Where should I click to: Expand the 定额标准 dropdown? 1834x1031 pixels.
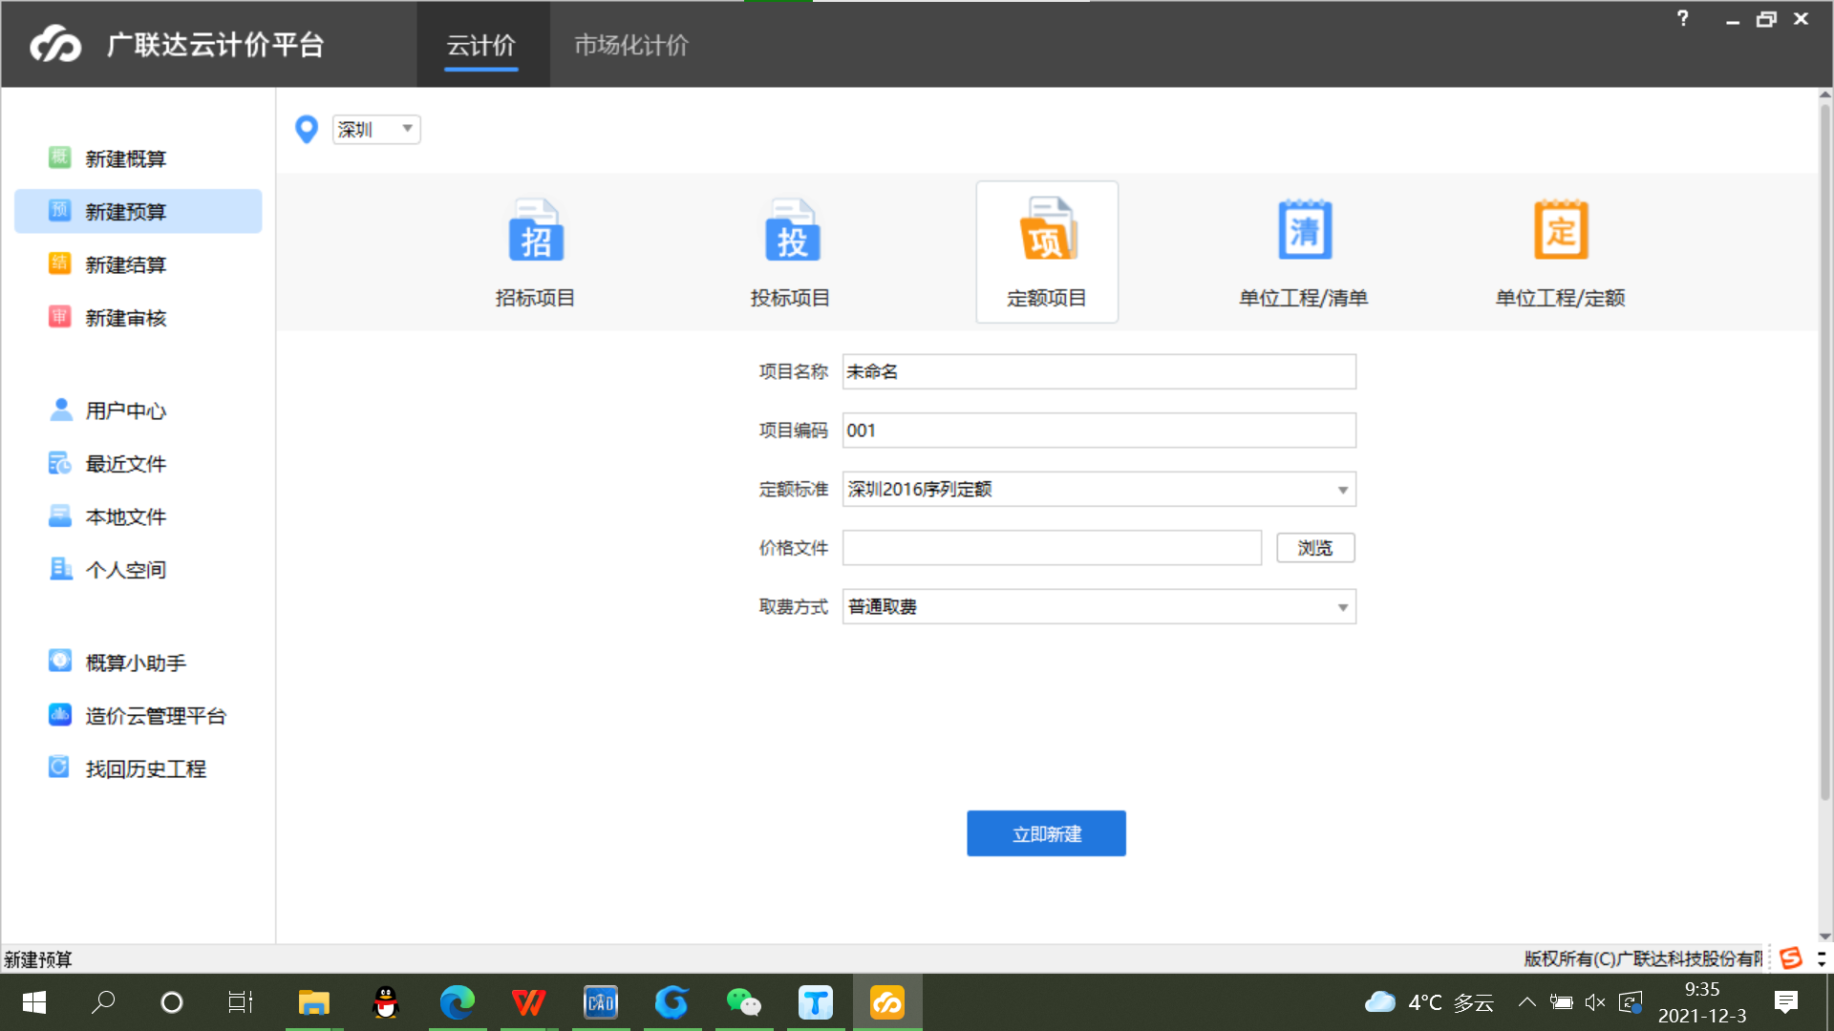[x=1342, y=490]
